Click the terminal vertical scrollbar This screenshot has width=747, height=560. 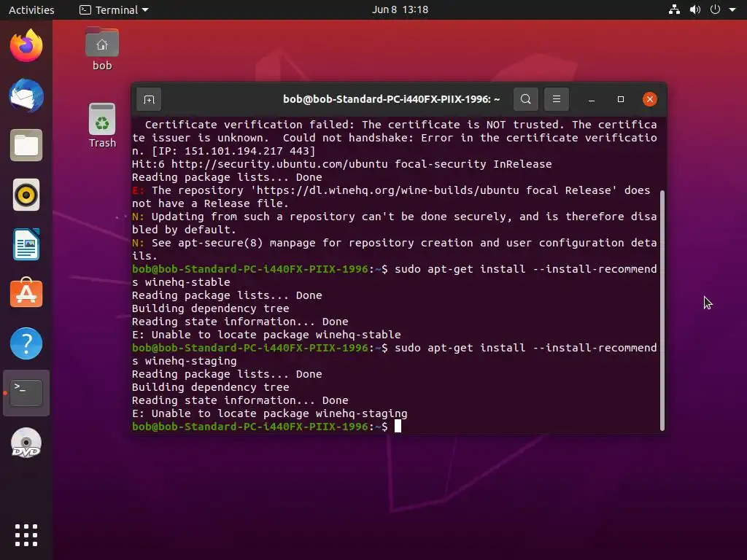click(x=662, y=310)
